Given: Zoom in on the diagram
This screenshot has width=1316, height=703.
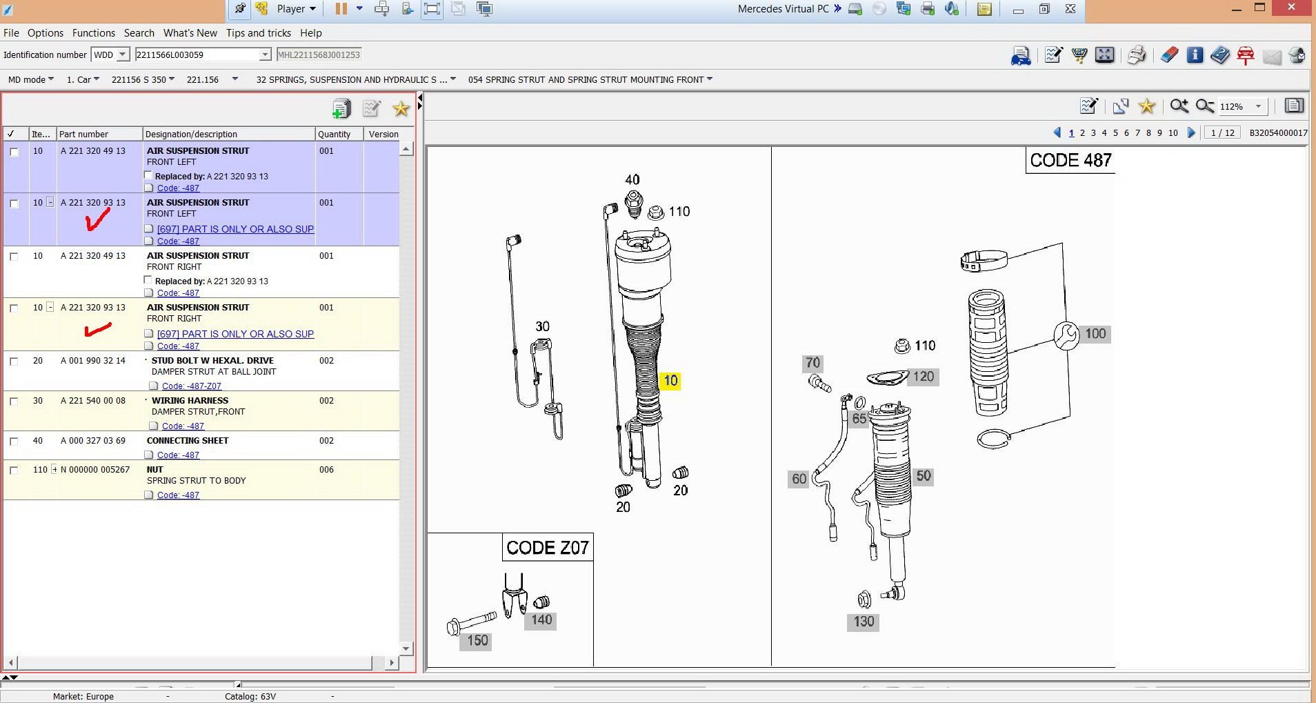Looking at the screenshot, I should [1179, 106].
